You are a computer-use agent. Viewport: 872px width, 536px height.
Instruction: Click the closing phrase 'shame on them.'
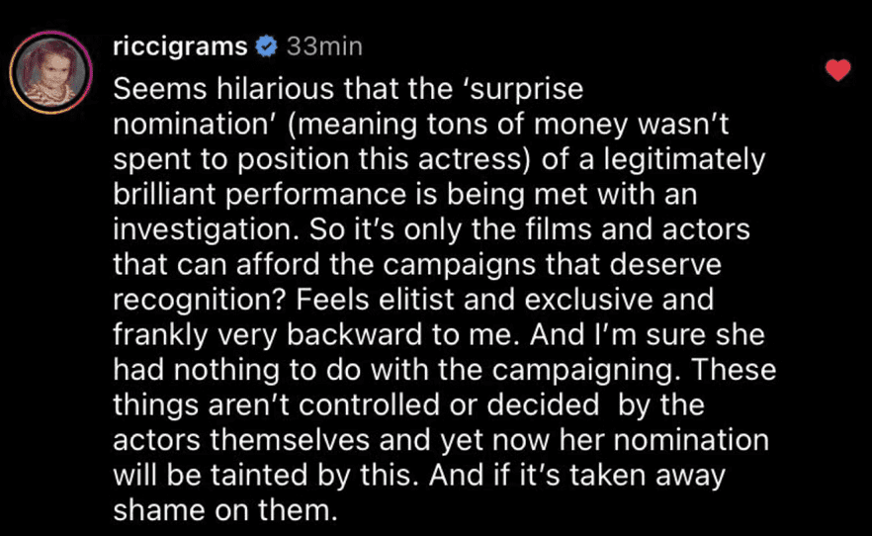click(225, 510)
